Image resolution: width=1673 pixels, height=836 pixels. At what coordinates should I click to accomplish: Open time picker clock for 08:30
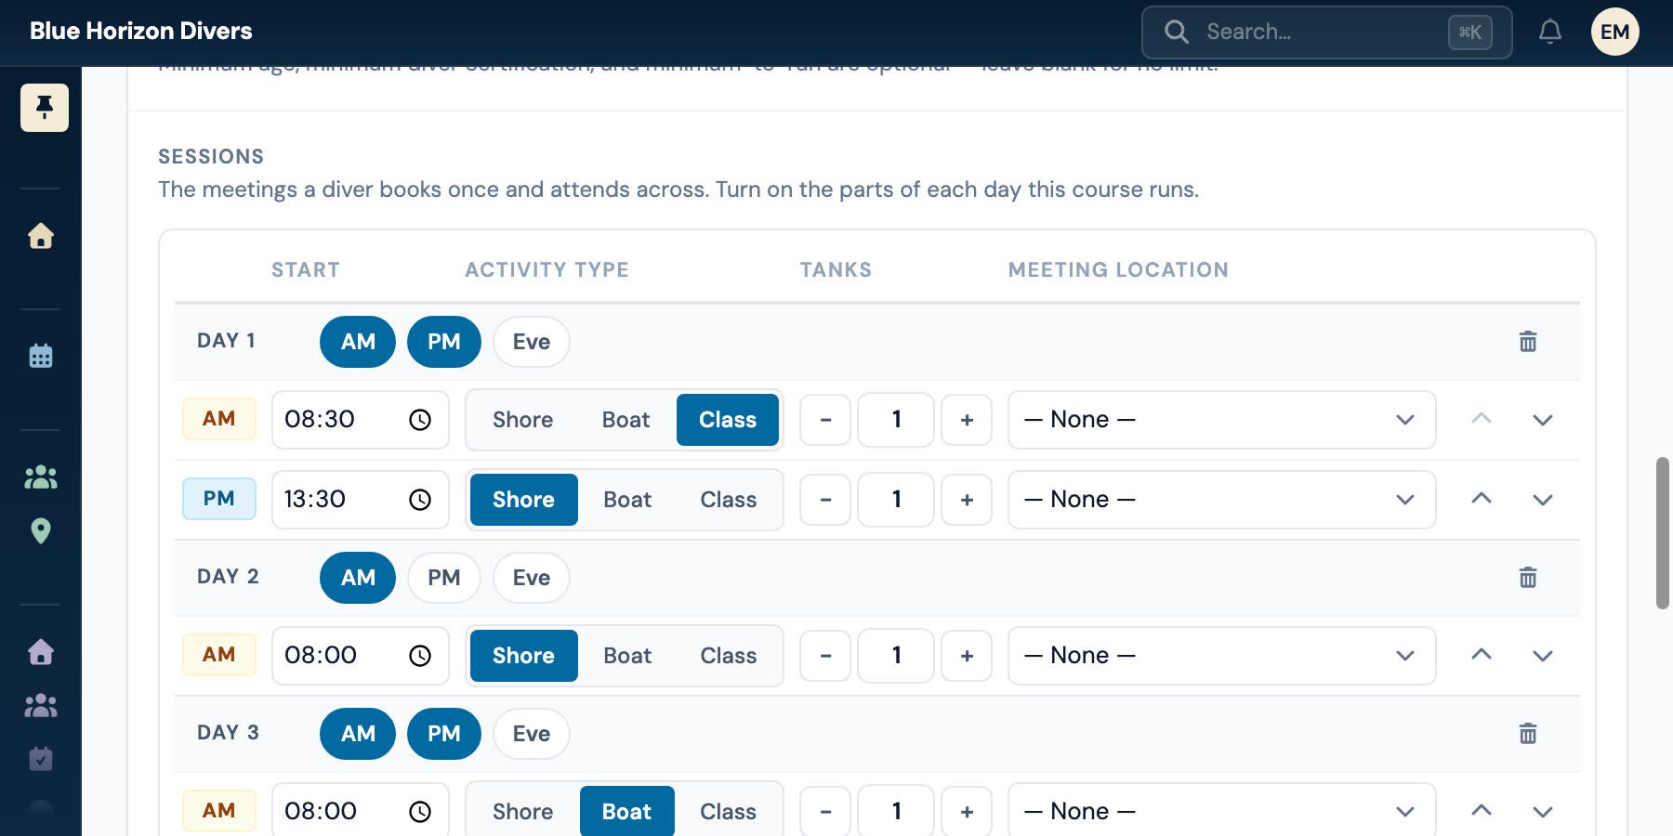[x=420, y=420]
